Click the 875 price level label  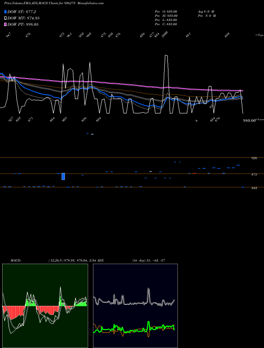point(254,175)
